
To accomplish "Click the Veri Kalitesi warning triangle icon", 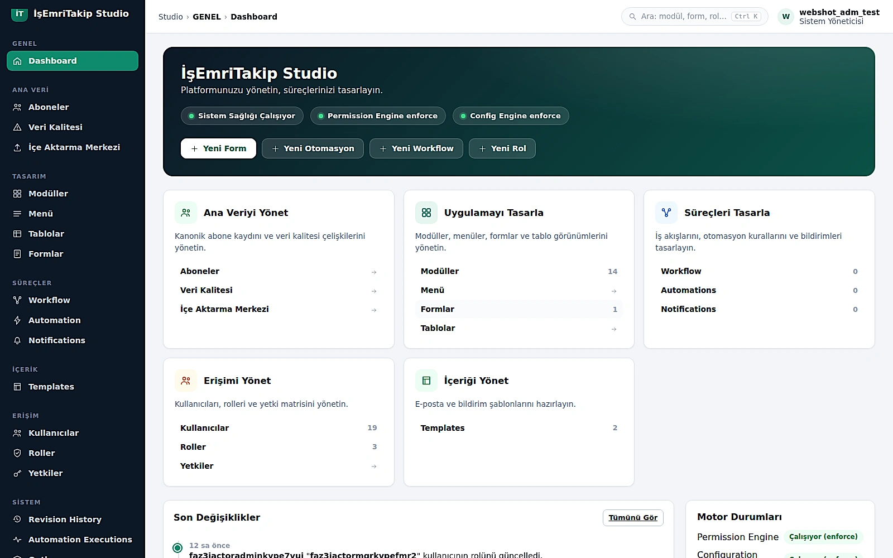I will pos(17,127).
